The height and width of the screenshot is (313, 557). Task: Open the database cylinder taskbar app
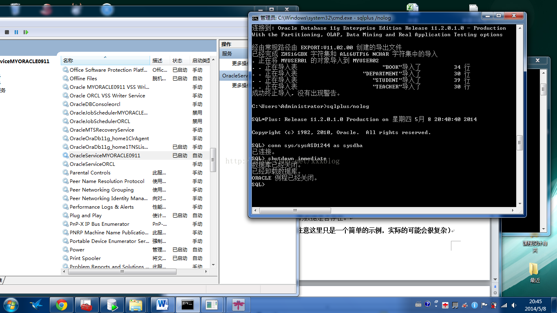pos(112,304)
